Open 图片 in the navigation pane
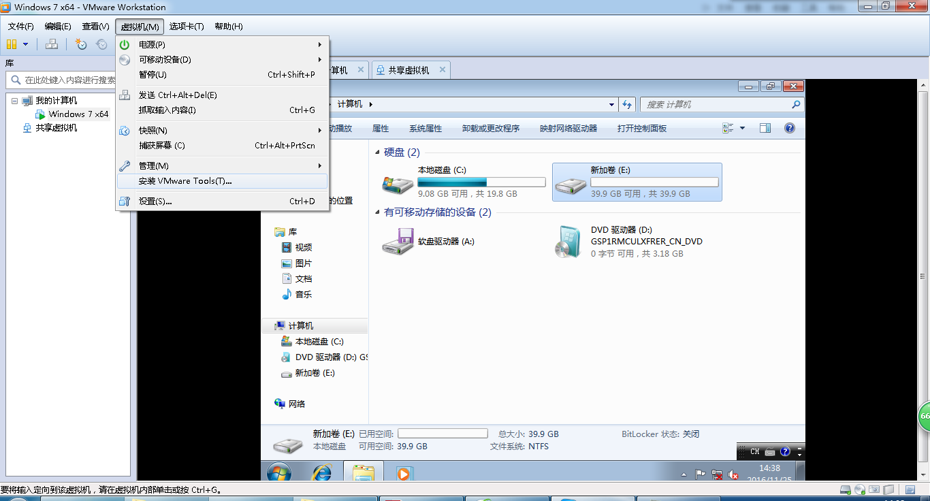 297,263
